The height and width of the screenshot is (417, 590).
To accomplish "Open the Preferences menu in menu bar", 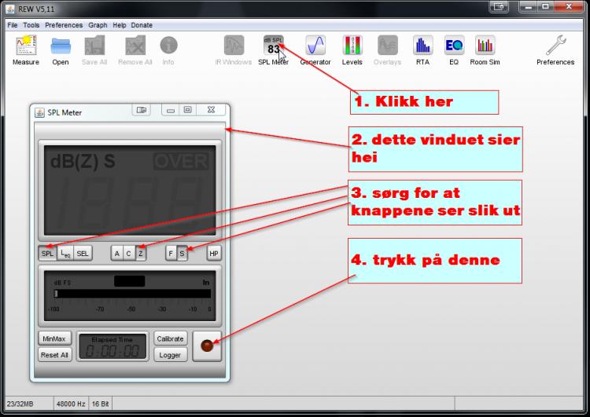I will pos(64,25).
